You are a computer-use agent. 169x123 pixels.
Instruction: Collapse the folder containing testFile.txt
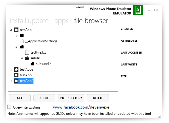tap(16, 47)
